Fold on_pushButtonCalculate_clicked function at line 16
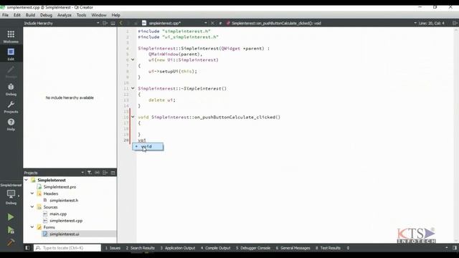This screenshot has height=258, width=459. pos(133,117)
